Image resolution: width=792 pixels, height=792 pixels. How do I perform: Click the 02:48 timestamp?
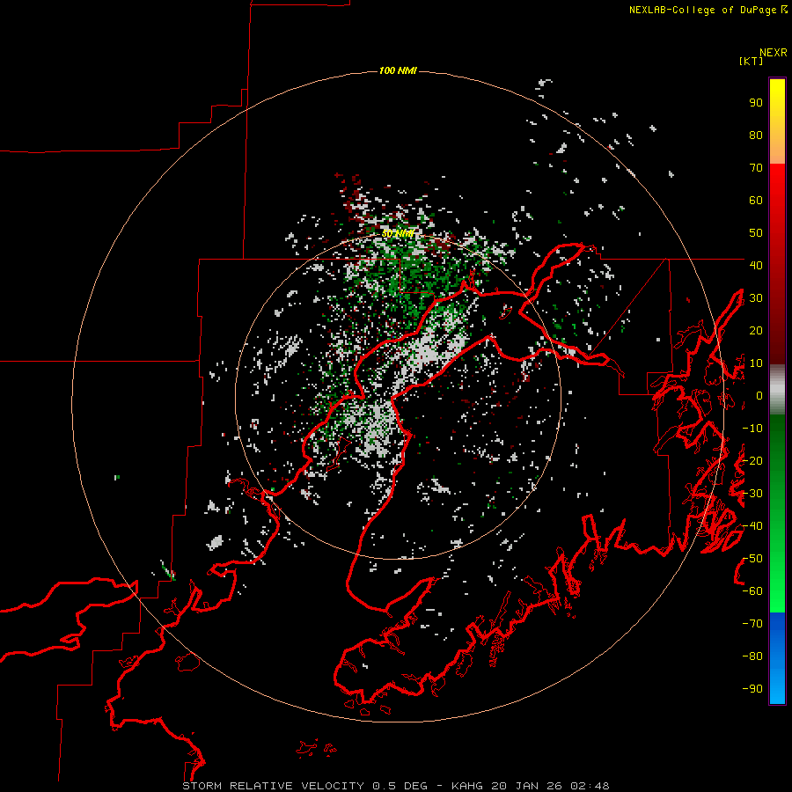coord(590,786)
